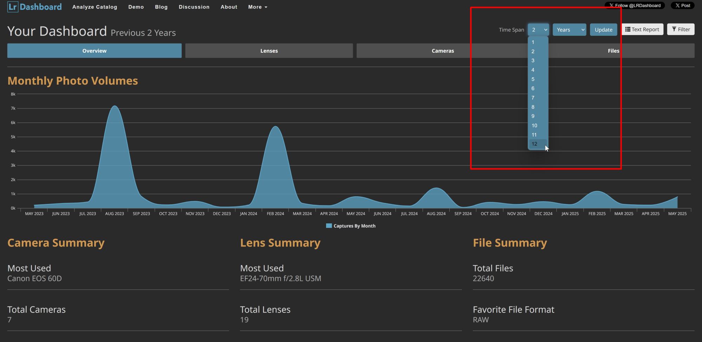Open the Analyze Catalog page
The height and width of the screenshot is (342, 702).
[95, 7]
